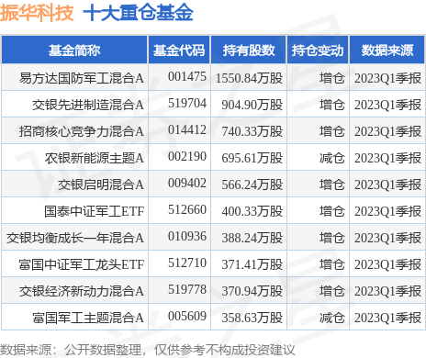This screenshot has width=426, height=358.
Task: Select fund name 易方达国防军工混合A
Action: point(82,78)
